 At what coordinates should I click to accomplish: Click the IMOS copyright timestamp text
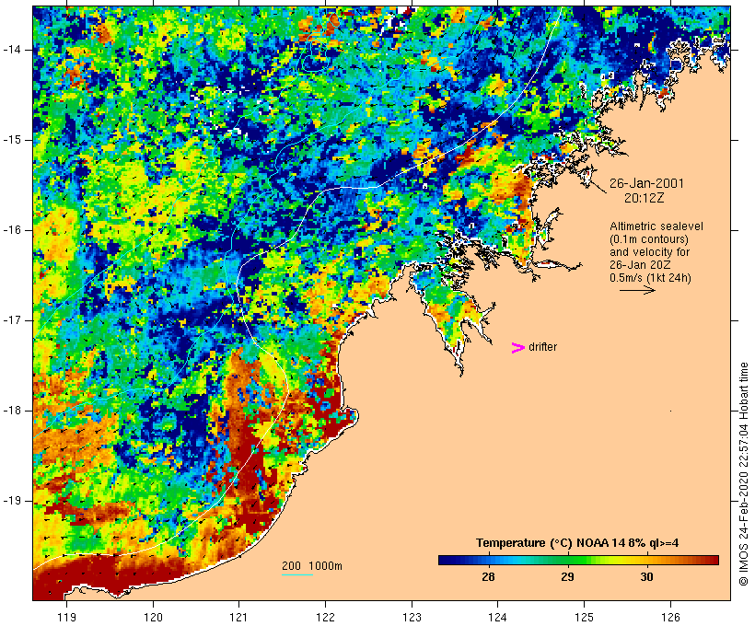[x=743, y=474]
